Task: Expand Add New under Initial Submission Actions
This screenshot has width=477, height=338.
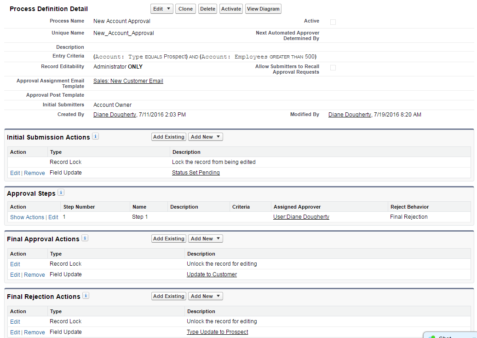Action: click(x=205, y=137)
